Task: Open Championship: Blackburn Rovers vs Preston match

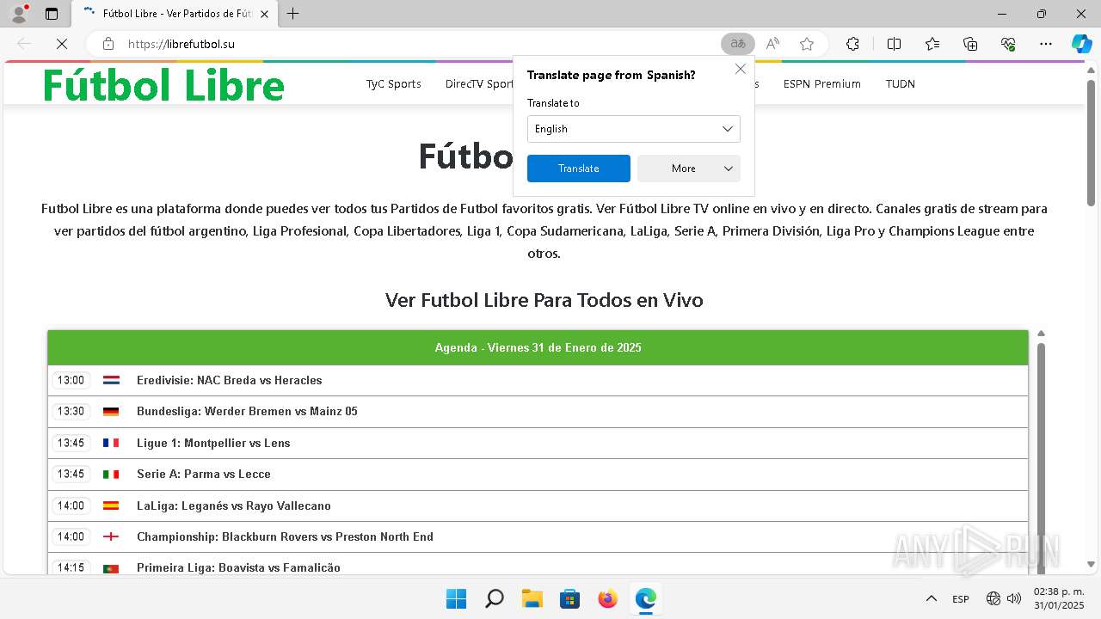Action: coord(285,536)
